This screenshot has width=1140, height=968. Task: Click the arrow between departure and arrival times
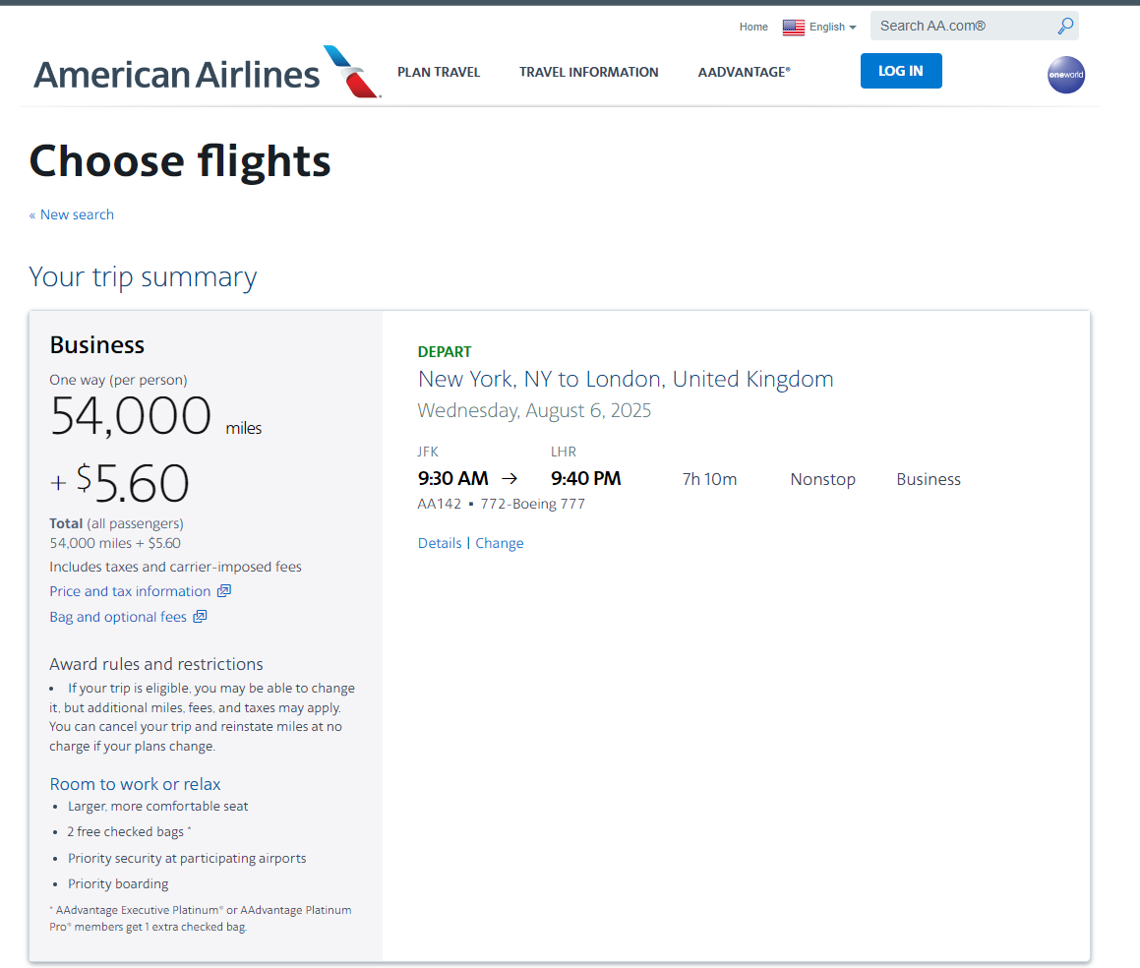510,478
